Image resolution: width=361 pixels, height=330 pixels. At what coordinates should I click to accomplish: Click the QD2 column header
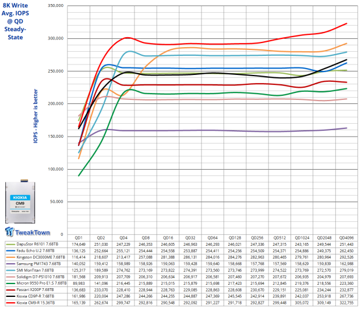(x=101, y=238)
